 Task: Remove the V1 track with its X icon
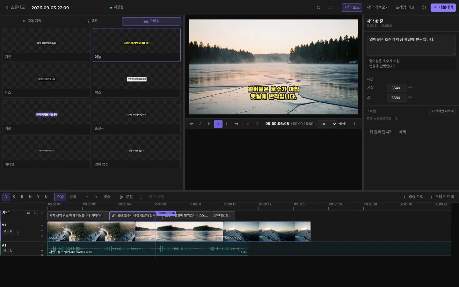tap(42, 236)
